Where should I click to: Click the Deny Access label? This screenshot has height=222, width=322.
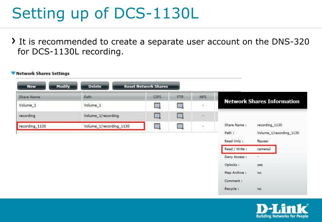coord(235,157)
